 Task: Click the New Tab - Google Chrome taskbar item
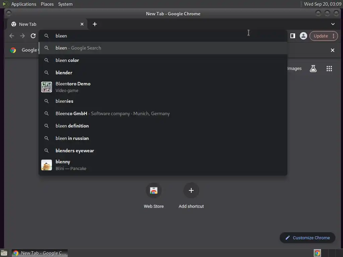coord(40,253)
